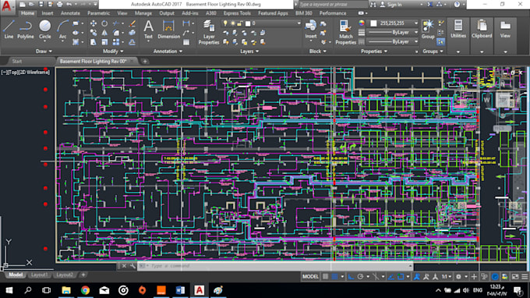Switch to the Start file tab

pyautogui.click(x=17, y=61)
